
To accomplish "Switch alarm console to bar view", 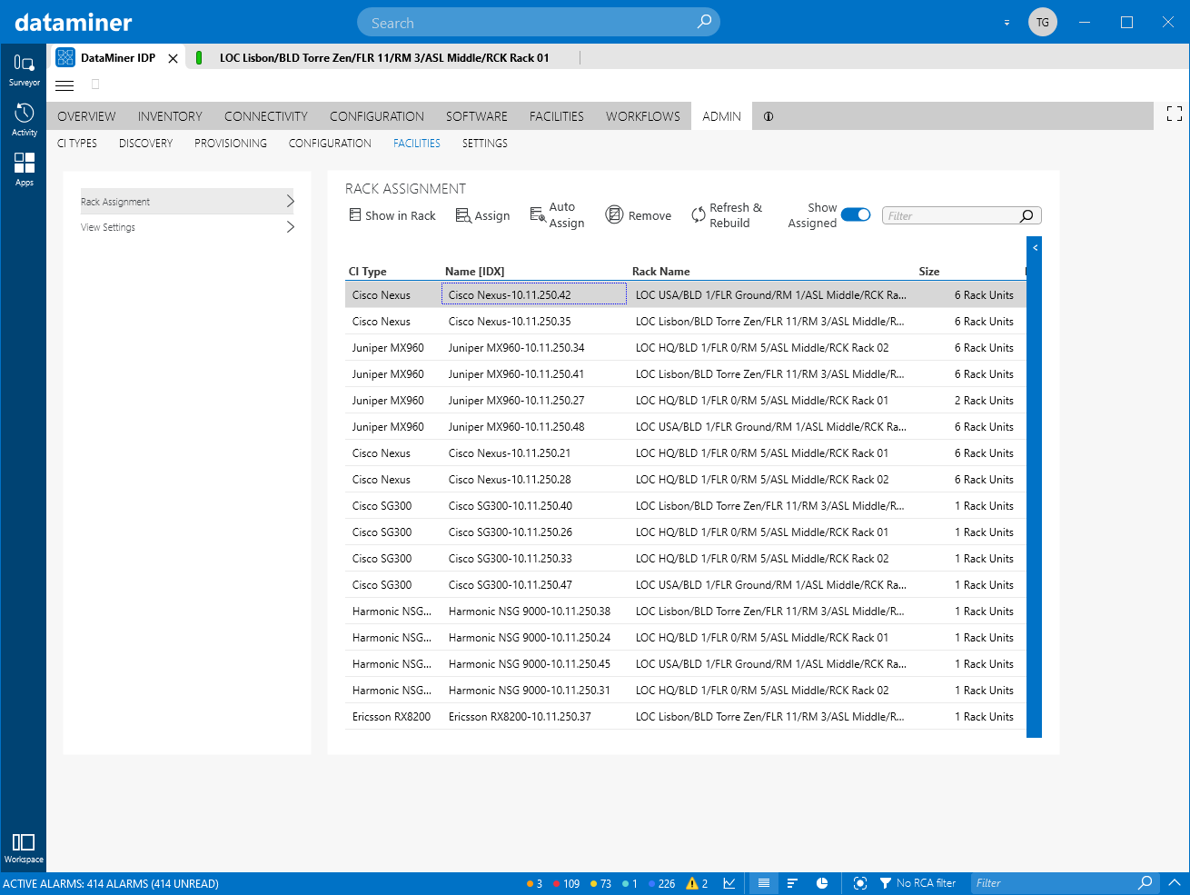I will click(x=792, y=883).
